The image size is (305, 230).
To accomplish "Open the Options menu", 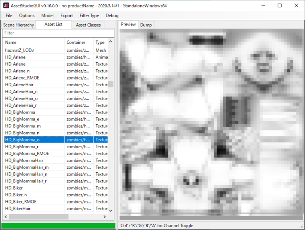I will coord(27,15).
